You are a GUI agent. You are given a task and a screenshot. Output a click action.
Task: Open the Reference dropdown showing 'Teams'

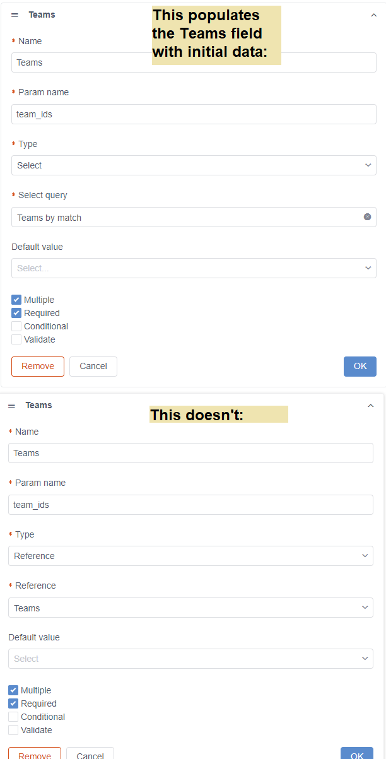[x=189, y=607]
